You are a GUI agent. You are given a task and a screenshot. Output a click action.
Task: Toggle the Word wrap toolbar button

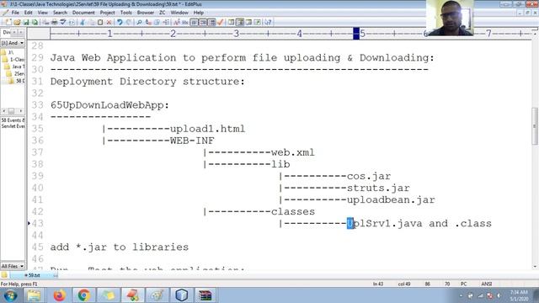195,23
